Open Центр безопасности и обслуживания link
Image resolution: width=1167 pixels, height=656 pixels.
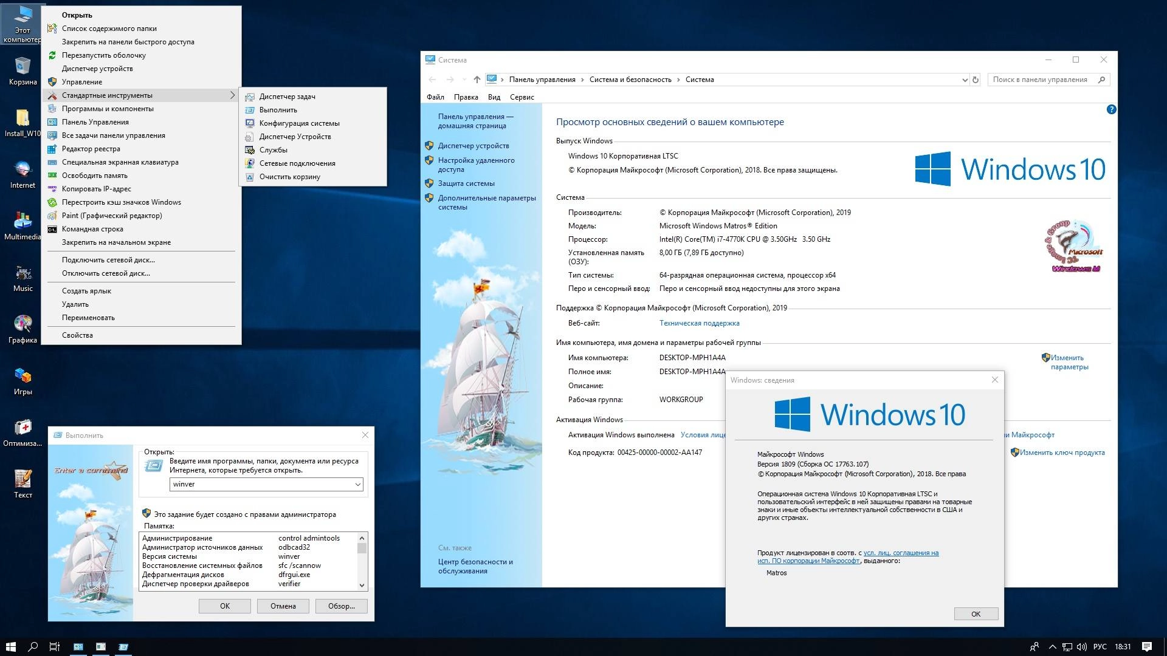pos(475,566)
